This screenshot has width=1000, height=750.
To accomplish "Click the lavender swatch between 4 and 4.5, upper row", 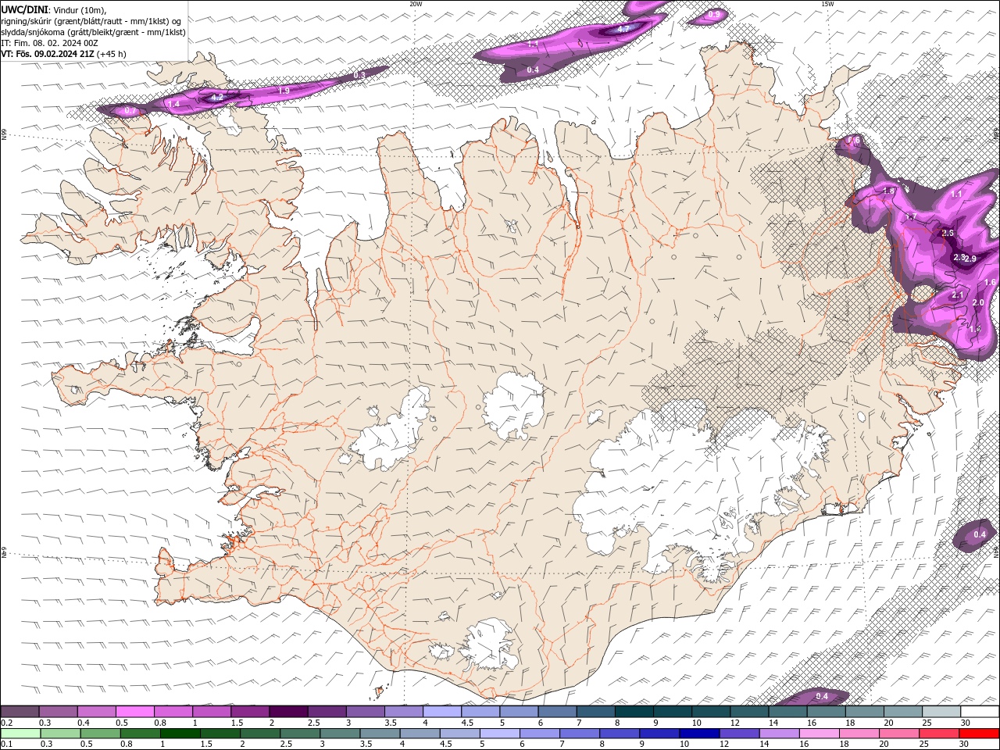I will 442,712.
